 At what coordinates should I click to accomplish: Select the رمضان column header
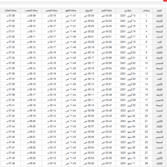point(146,11)
